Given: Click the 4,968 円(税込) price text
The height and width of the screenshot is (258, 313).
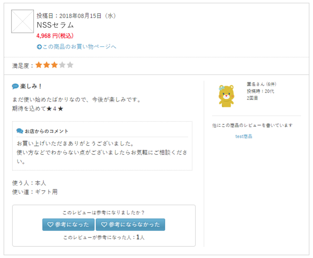Looking at the screenshot, I should (55, 36).
